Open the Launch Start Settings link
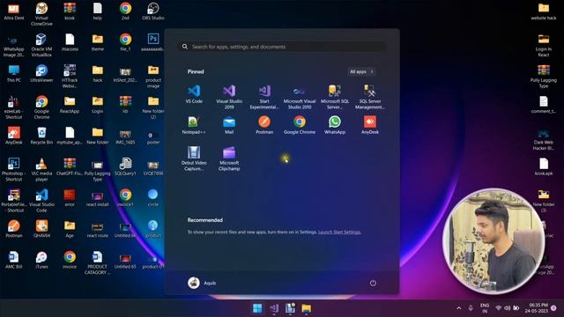Screen dimensions: 564x317 [339, 232]
